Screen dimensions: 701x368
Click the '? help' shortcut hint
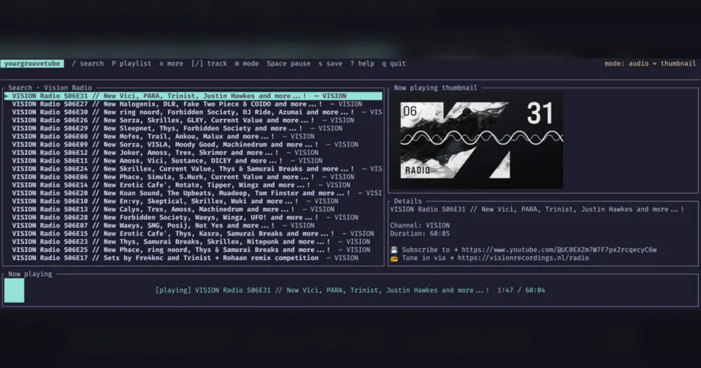(x=362, y=64)
